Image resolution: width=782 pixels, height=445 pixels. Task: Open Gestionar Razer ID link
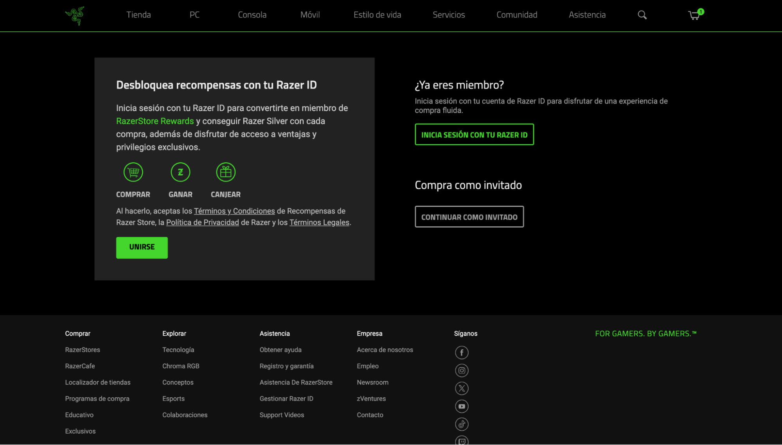286,399
